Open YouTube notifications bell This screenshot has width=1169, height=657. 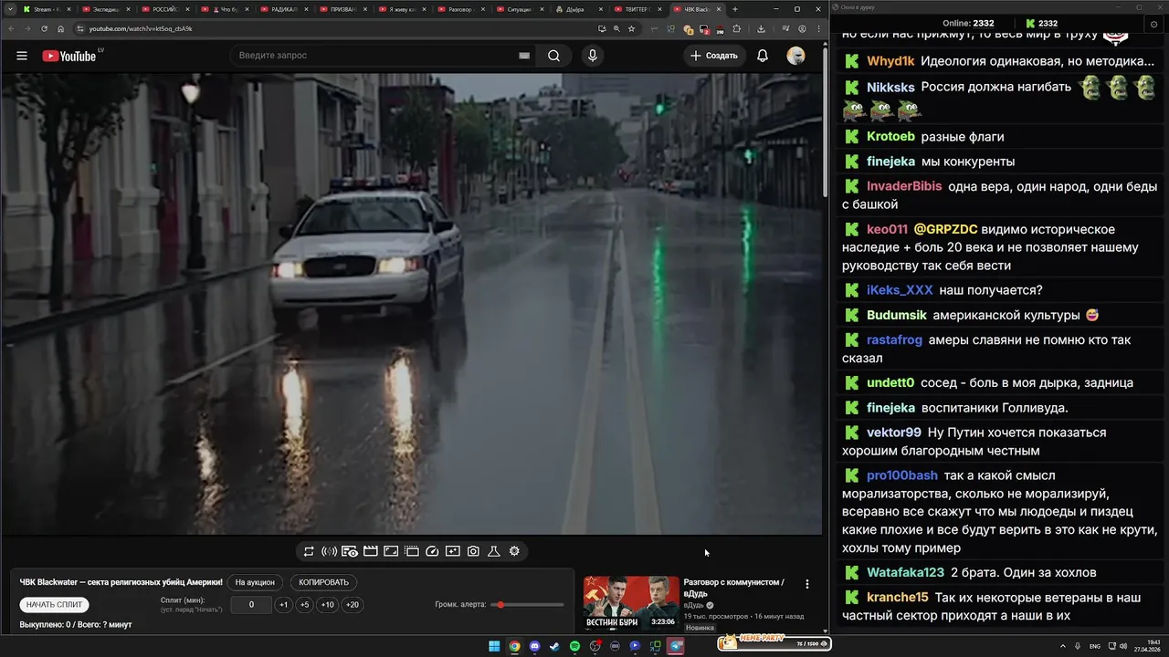tap(763, 56)
